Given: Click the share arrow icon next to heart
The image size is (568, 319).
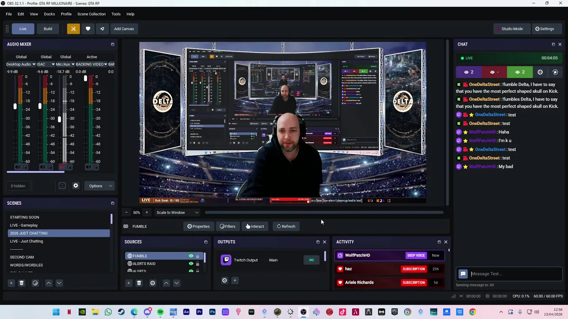Looking at the screenshot, I should (x=102, y=29).
